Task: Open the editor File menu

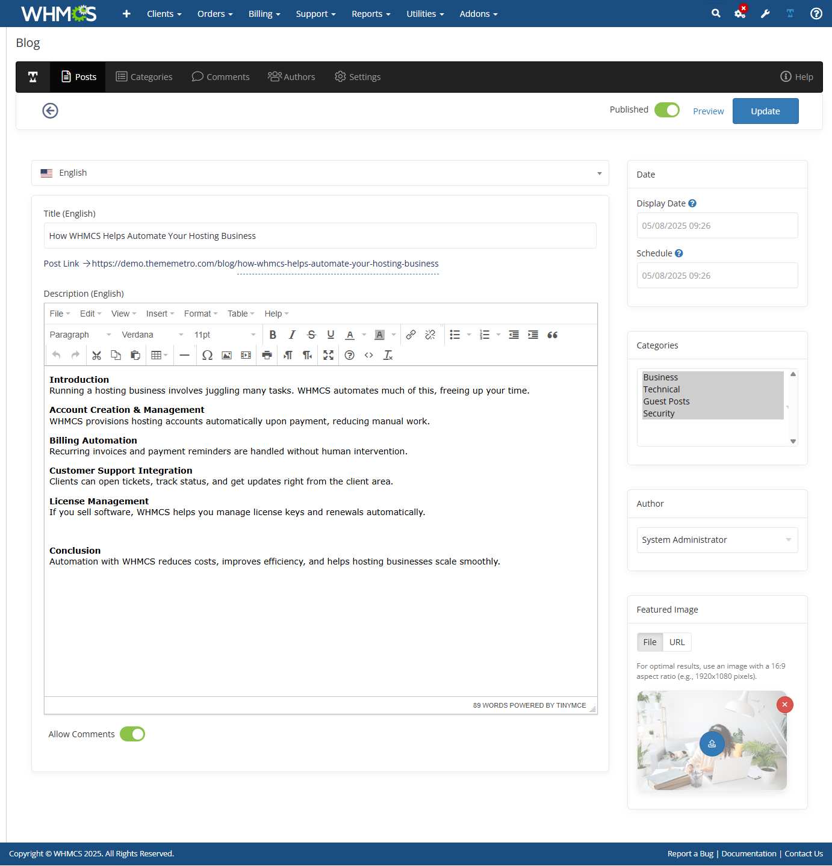Action: (60, 314)
